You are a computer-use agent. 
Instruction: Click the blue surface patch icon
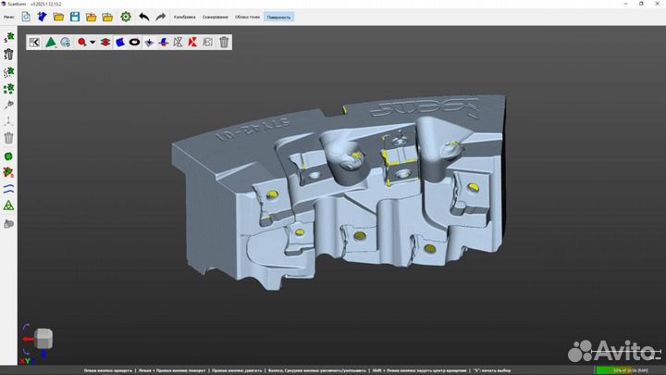tap(120, 42)
